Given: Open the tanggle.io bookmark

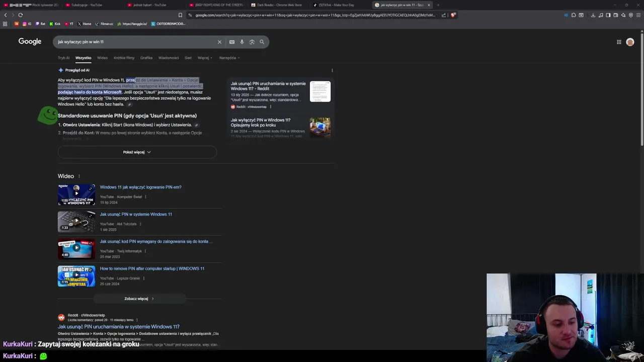Looking at the screenshot, I should click(x=132, y=24).
